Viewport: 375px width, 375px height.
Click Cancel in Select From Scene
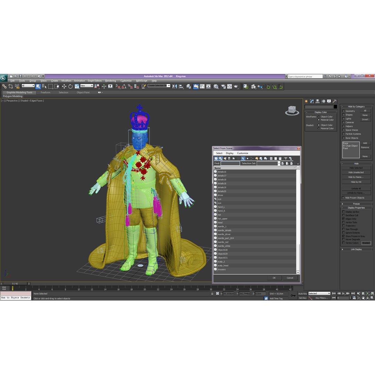pos(290,278)
